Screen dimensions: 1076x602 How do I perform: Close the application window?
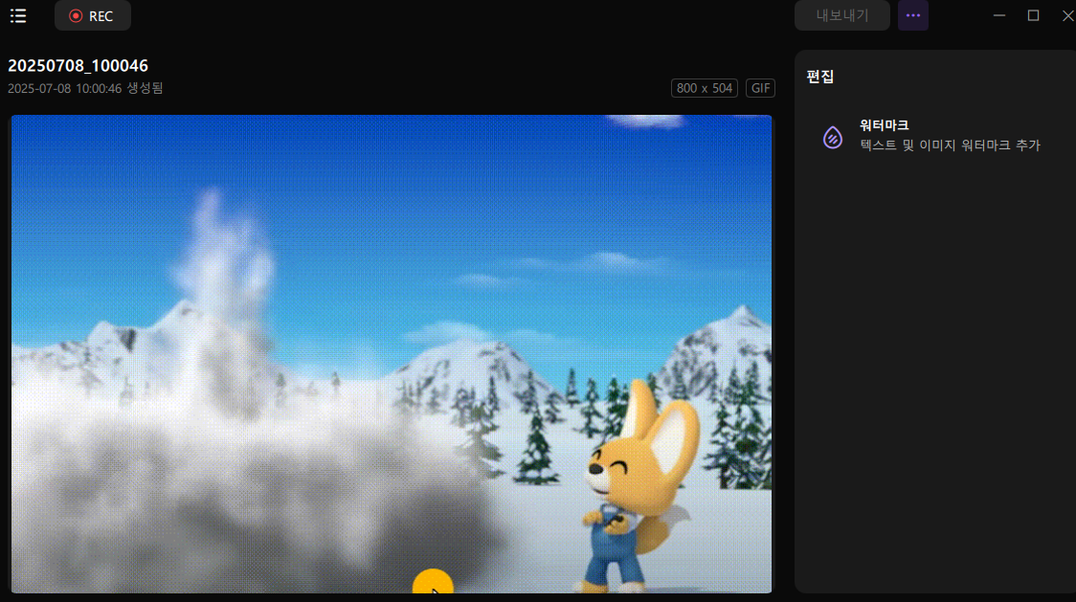coord(1067,15)
